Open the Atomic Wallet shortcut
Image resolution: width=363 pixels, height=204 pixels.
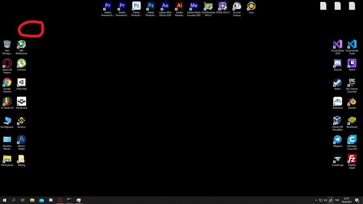click(21, 142)
